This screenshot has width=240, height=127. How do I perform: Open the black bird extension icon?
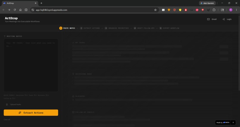coord(208,10)
